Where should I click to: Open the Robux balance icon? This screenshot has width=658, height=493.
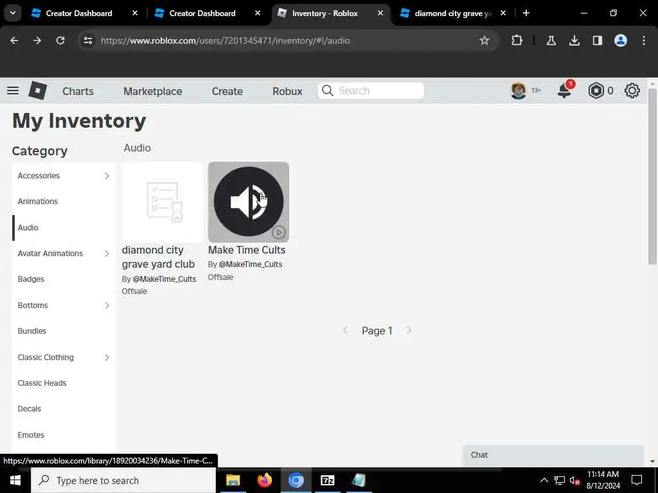596,91
